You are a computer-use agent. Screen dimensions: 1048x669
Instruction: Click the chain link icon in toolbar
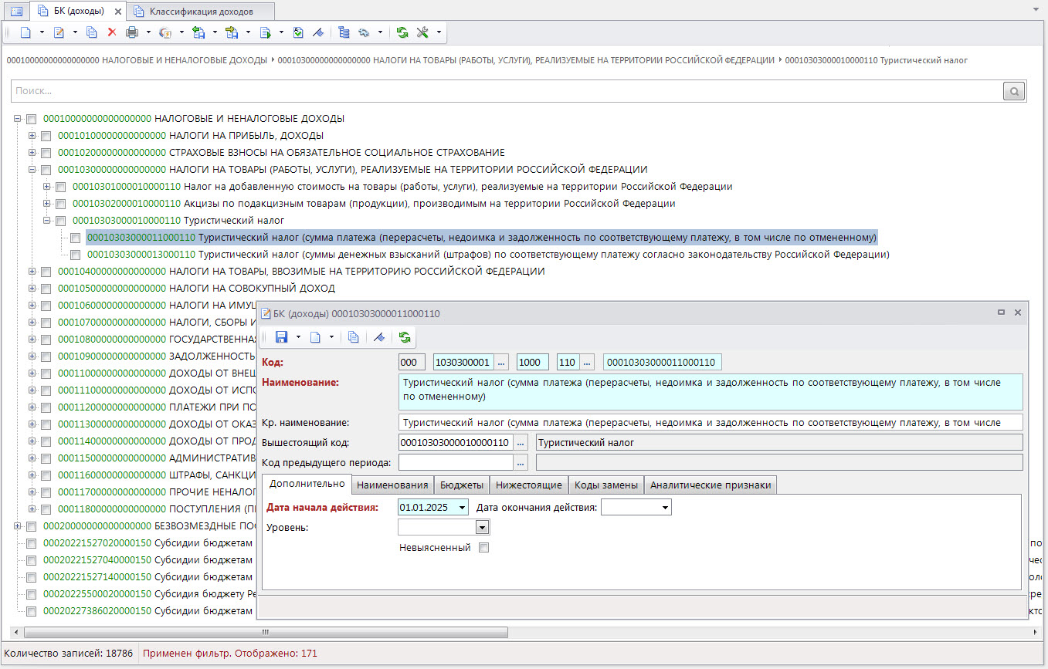tap(364, 32)
